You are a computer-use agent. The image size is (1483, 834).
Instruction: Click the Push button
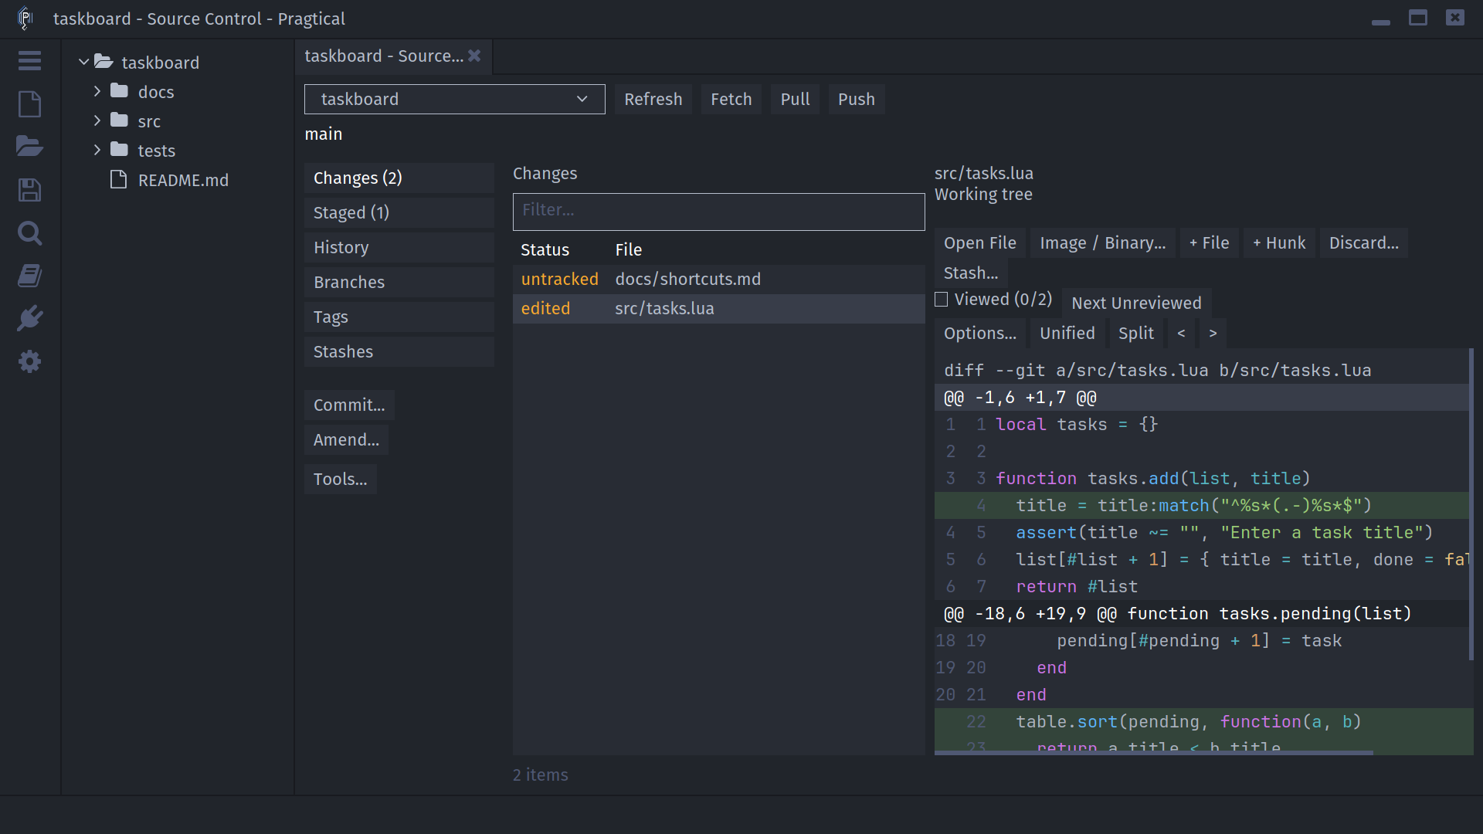[x=857, y=99]
